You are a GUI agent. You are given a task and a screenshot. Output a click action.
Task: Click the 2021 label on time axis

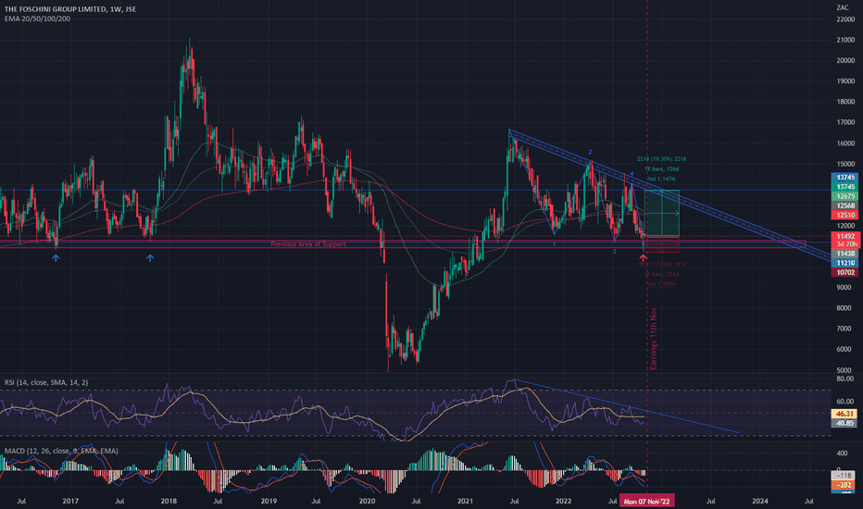click(x=465, y=502)
